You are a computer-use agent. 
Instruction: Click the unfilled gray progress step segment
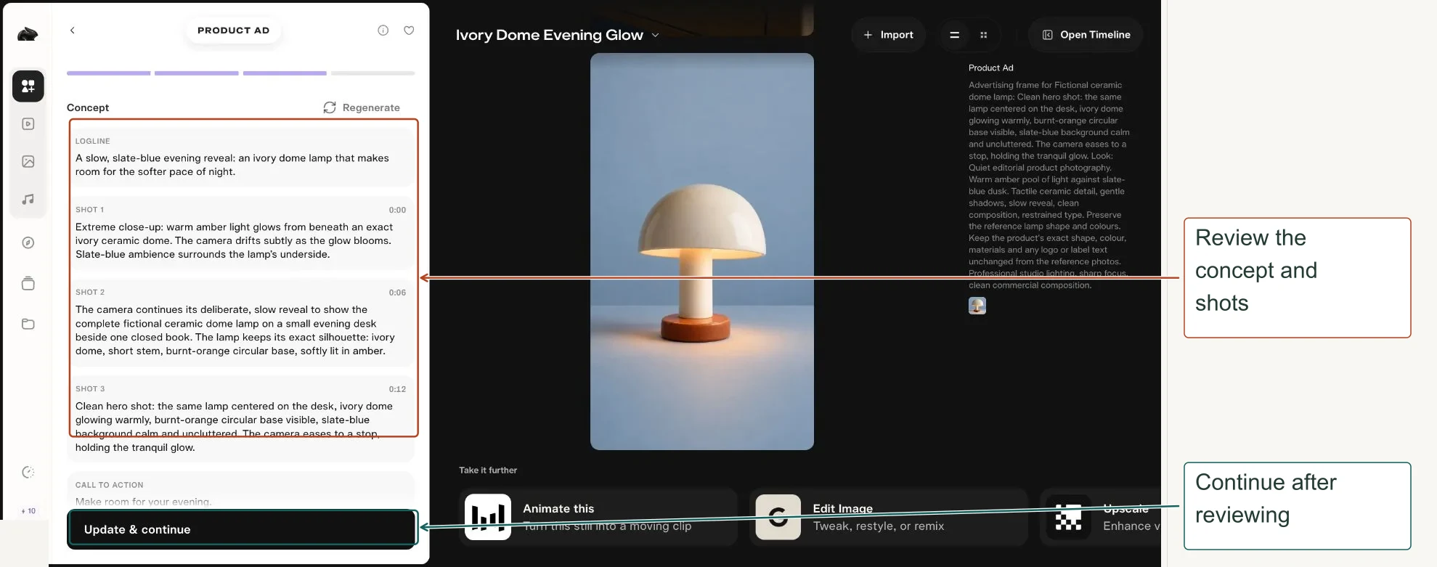pos(373,73)
